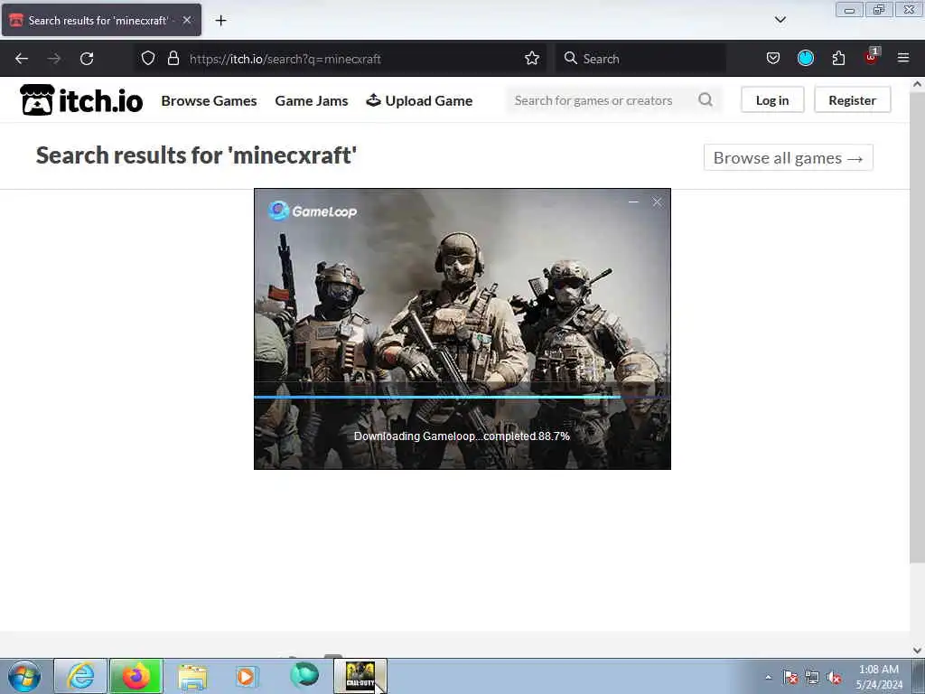Click the Downloading Gameloop status text
Image resolution: width=925 pixels, height=694 pixels.
462,436
